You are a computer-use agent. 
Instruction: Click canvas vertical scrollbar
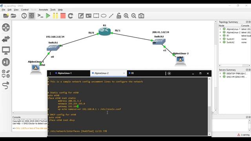point(216,66)
